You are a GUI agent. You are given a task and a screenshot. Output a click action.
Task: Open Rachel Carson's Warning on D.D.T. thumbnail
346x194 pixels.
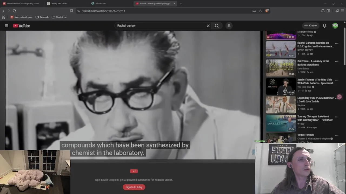[281, 49]
